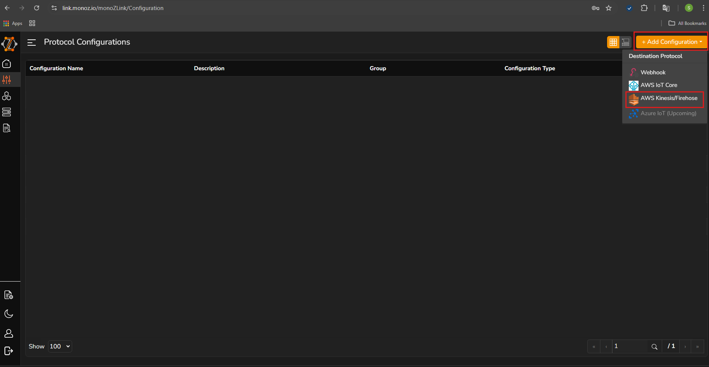The image size is (709, 367).
Task: Collapse sidebar using the hamburger menu
Action: tap(32, 42)
